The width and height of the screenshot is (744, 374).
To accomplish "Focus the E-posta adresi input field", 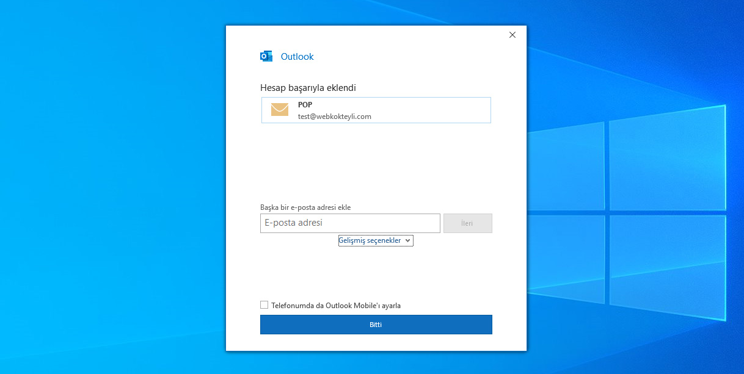I will (x=350, y=223).
